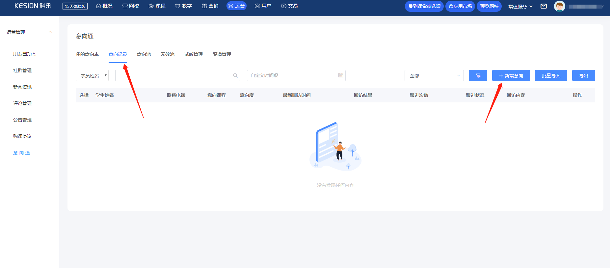This screenshot has height=268, width=610.
Task: Expand the 增值服务 dropdown menu
Action: pyautogui.click(x=520, y=6)
